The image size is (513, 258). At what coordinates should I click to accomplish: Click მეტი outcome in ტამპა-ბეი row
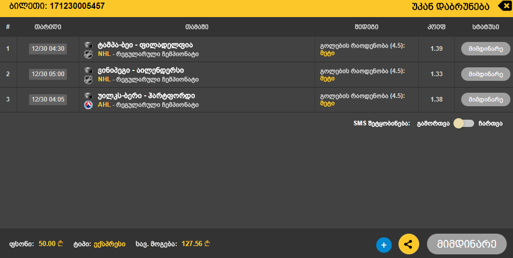pos(327,53)
